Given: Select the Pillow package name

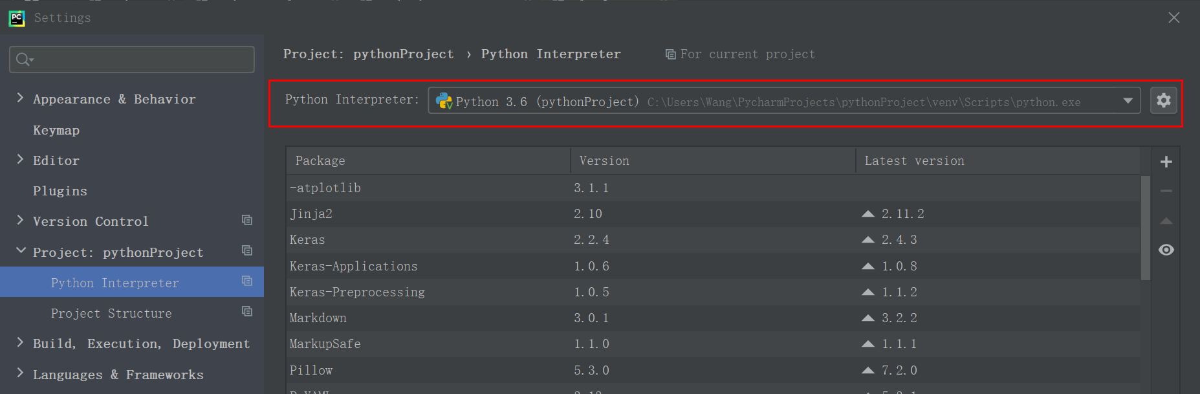Looking at the screenshot, I should [311, 370].
